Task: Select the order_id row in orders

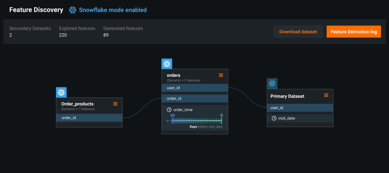Action: point(194,99)
